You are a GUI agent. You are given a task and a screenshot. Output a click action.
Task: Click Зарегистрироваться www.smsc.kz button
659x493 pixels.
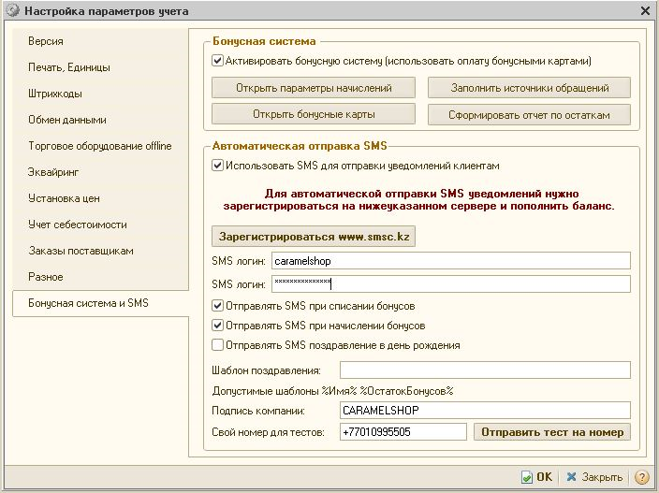click(314, 237)
